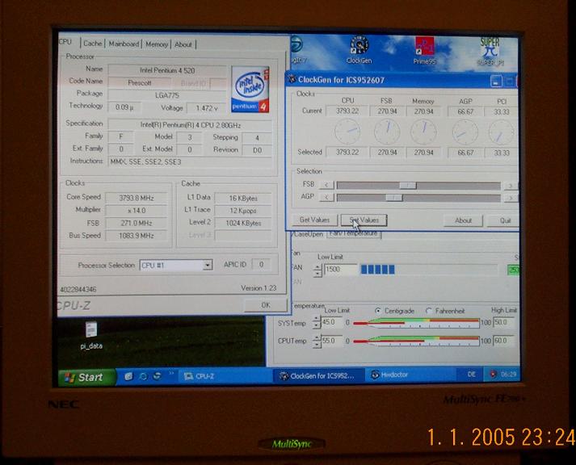Click the SYSTemp temperature gauge bar

click(x=417, y=323)
